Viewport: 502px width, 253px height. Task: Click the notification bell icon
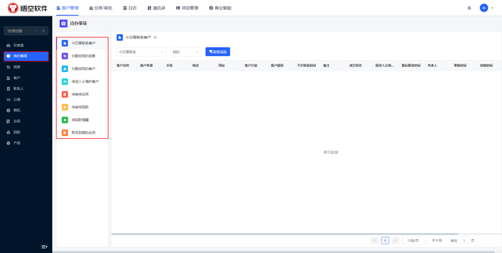click(x=469, y=8)
